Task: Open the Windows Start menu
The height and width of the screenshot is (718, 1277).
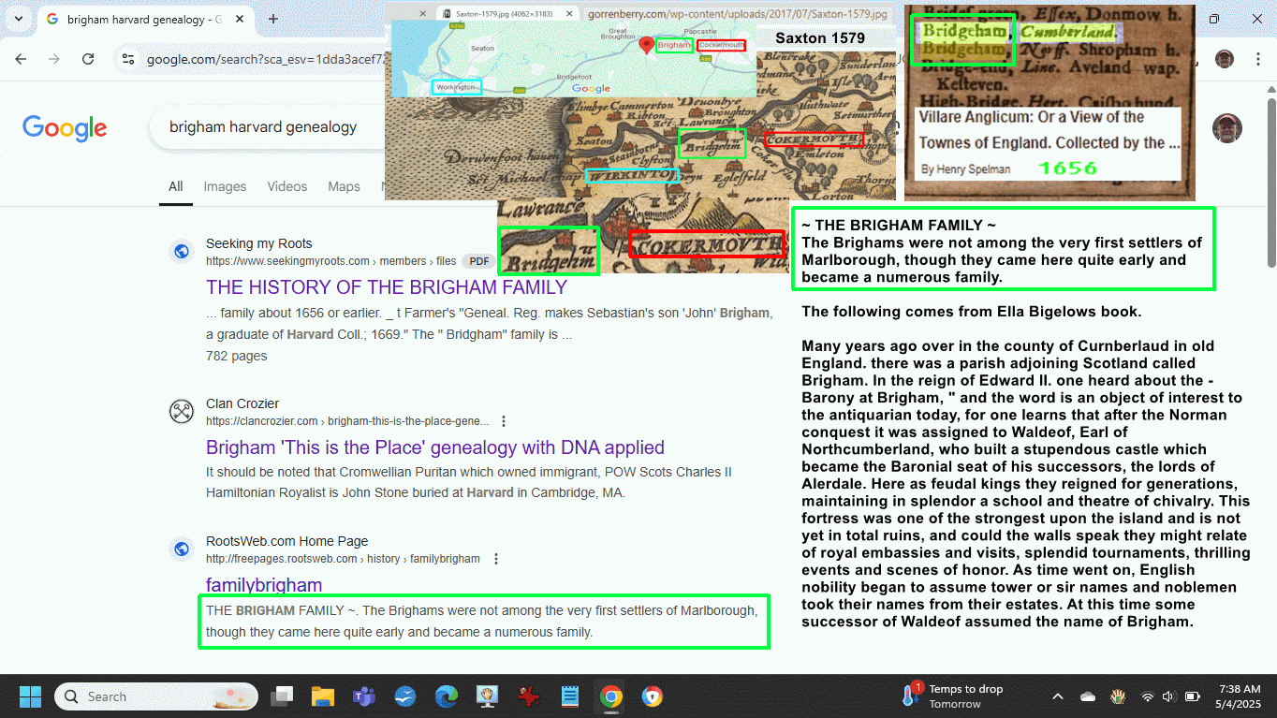Action: (x=30, y=696)
